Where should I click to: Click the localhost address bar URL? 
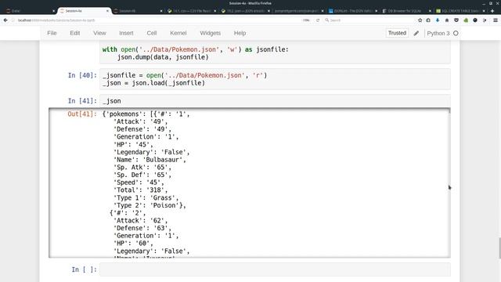[56, 20]
